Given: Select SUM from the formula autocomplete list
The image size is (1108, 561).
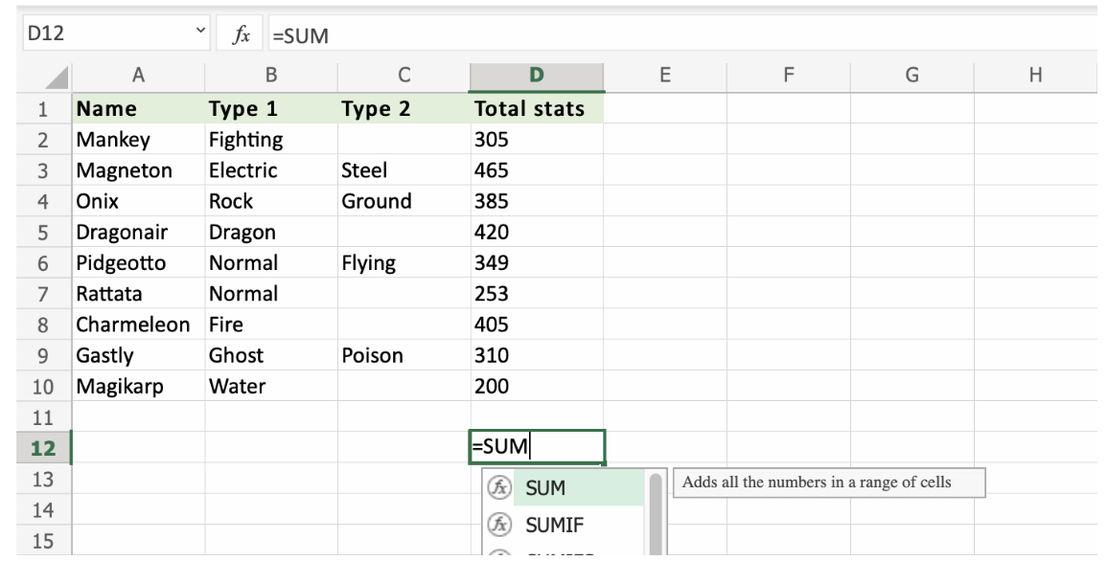Looking at the screenshot, I should [544, 488].
